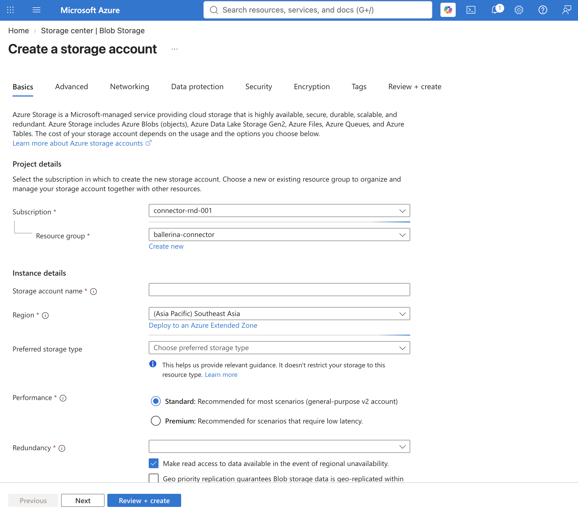The image size is (578, 511).
Task: Open the ellipsis more options beside title
Action: pyautogui.click(x=175, y=49)
